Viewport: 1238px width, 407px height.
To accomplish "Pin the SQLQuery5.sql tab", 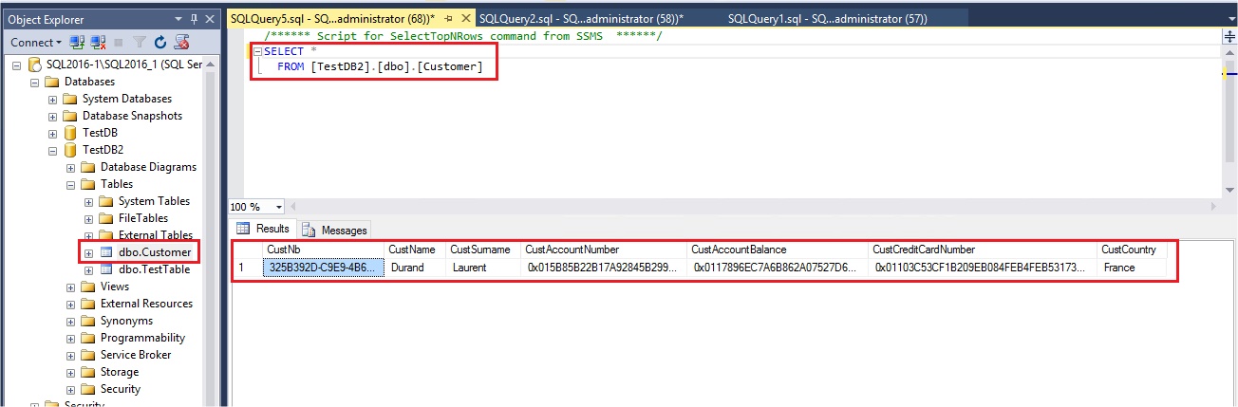I will pos(448,18).
